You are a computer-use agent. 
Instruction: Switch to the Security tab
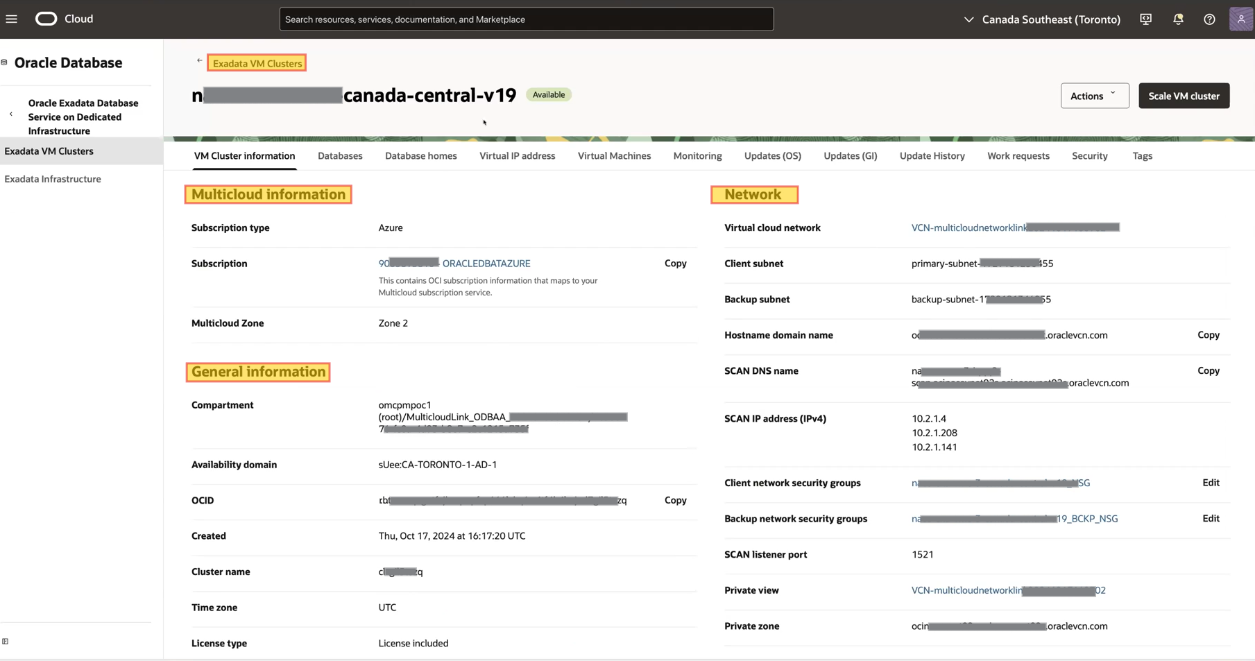1090,156
